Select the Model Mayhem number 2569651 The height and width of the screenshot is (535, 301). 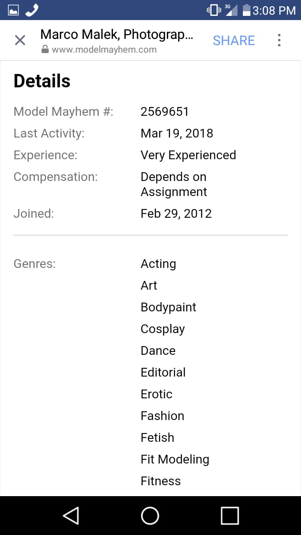(x=165, y=112)
